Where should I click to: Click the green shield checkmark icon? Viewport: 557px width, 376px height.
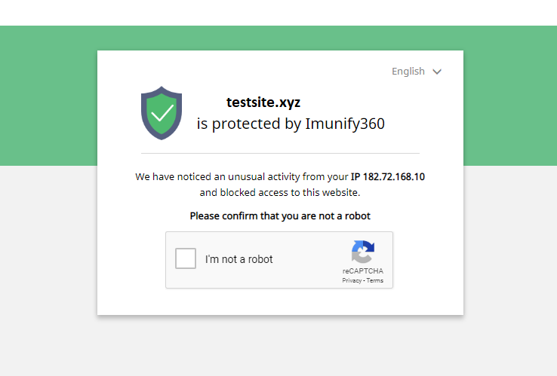[162, 112]
